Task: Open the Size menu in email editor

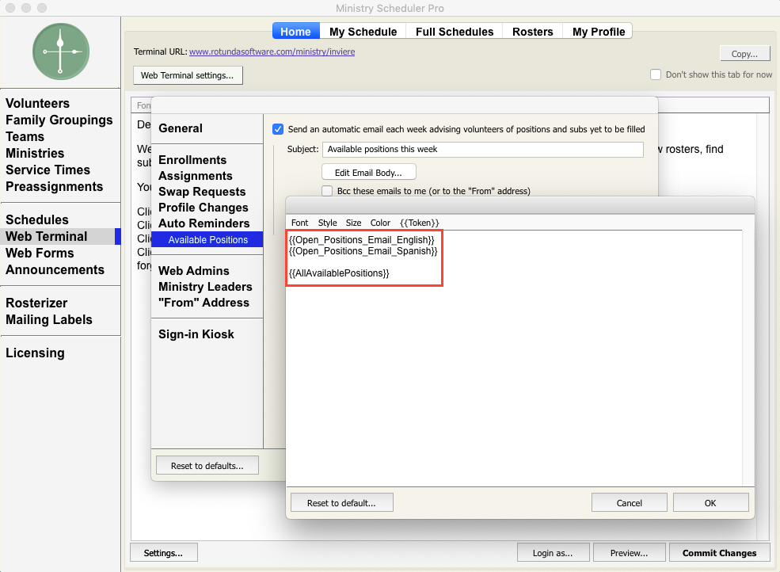Action: pyautogui.click(x=353, y=223)
